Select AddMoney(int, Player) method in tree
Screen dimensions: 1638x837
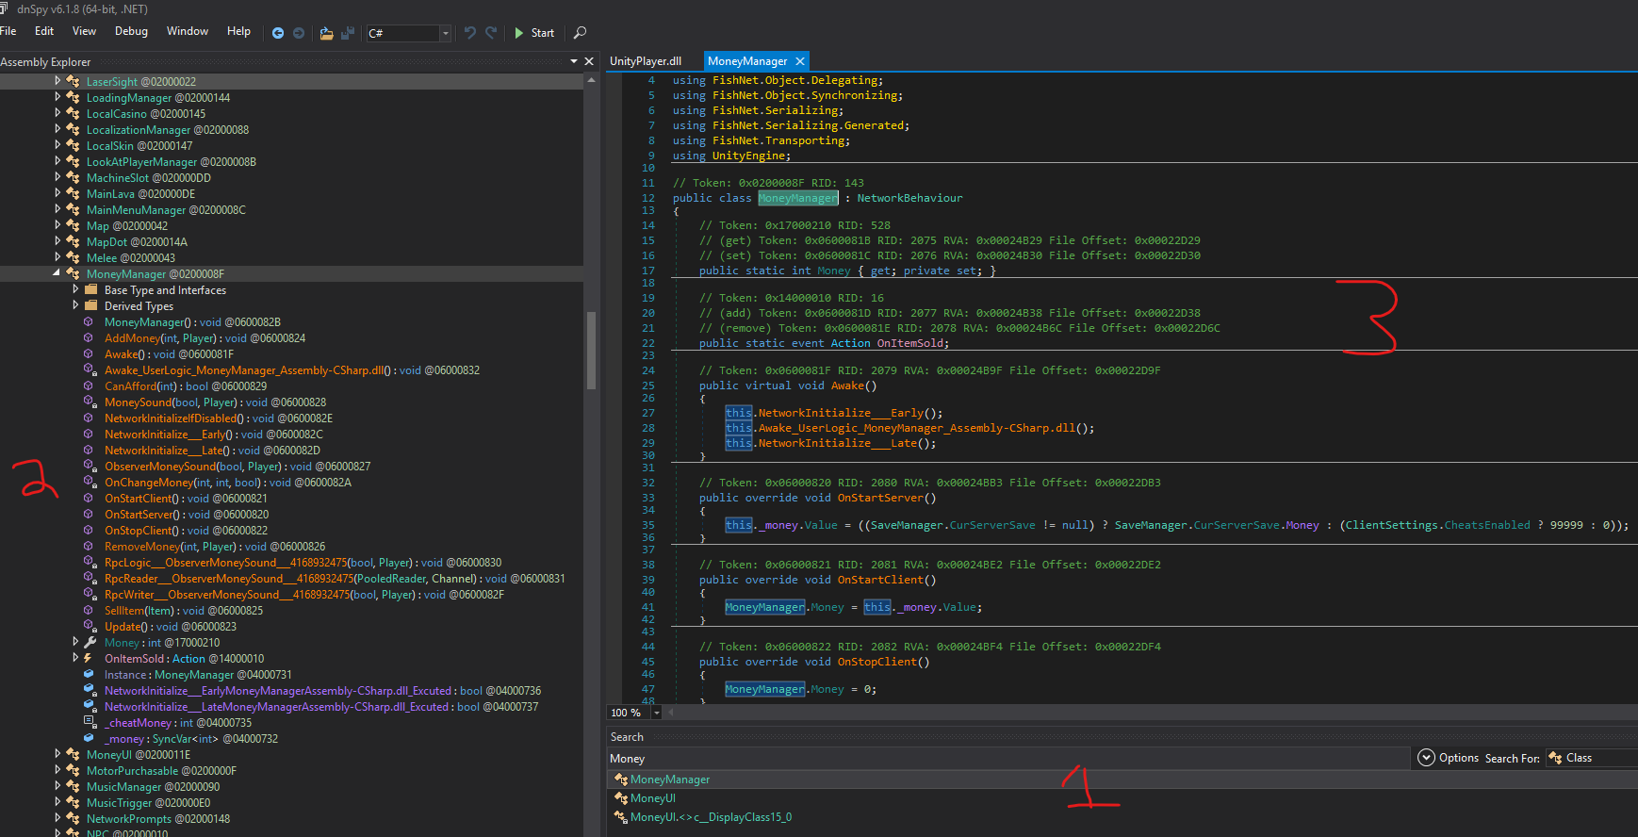(x=205, y=338)
